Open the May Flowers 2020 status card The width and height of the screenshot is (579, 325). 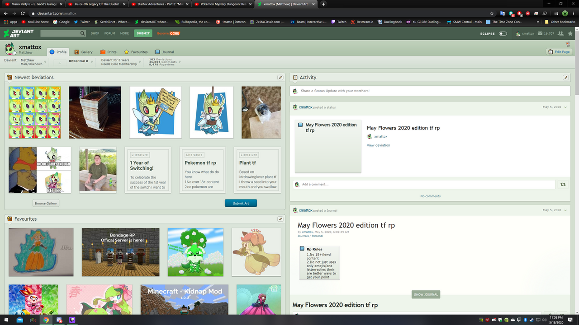coord(328,146)
